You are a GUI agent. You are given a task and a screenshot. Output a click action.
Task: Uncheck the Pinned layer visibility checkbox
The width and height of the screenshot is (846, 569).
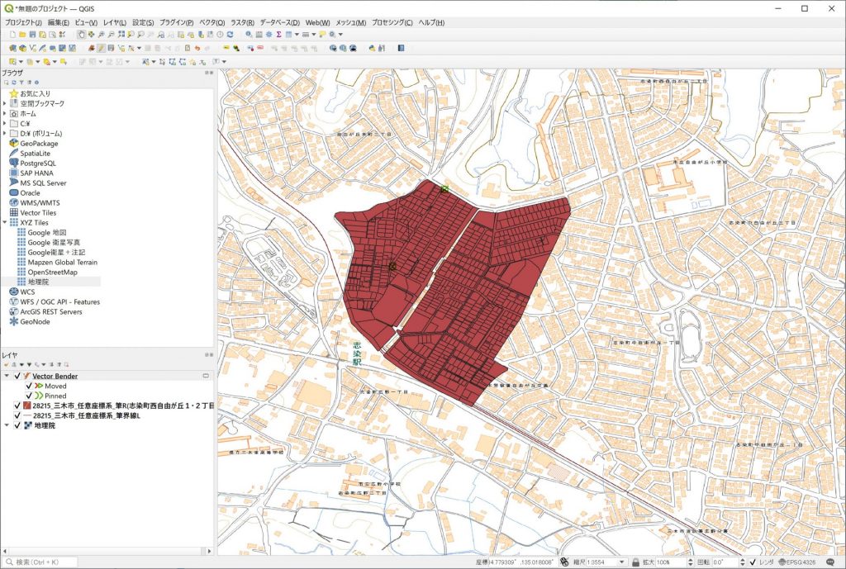point(29,396)
